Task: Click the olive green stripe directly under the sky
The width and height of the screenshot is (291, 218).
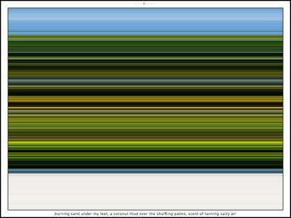Action: click(145, 37)
